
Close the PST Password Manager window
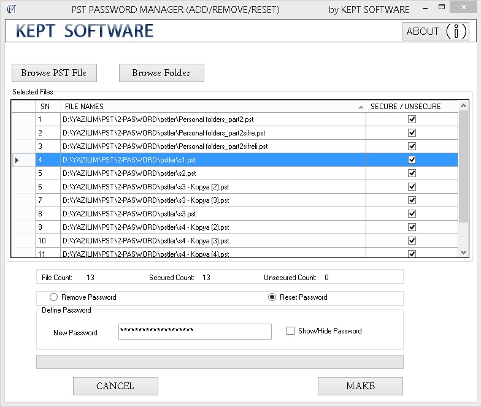463,7
